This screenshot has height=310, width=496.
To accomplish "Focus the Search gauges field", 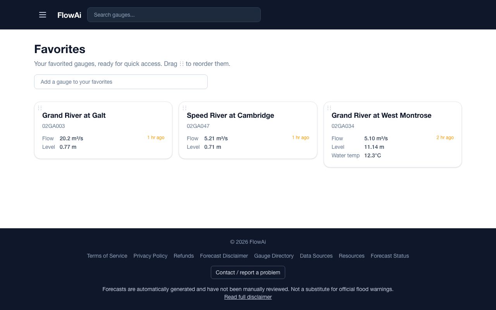I will point(174,15).
